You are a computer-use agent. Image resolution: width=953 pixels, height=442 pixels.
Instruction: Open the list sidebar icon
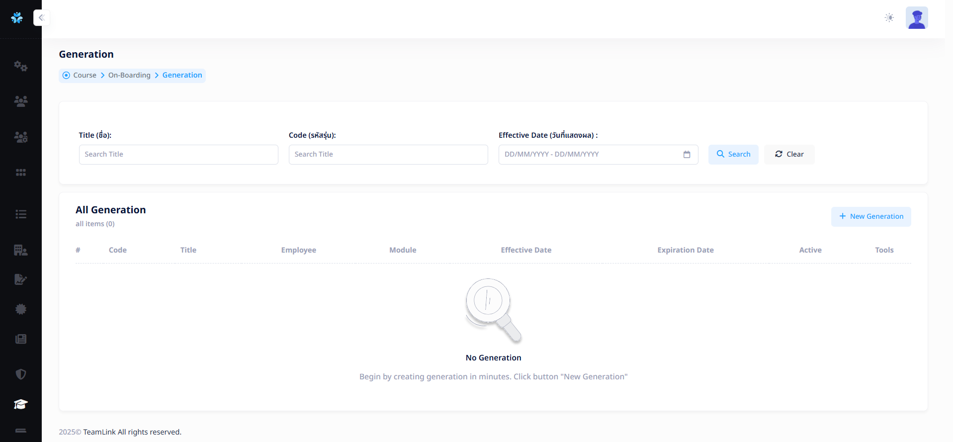point(21,214)
